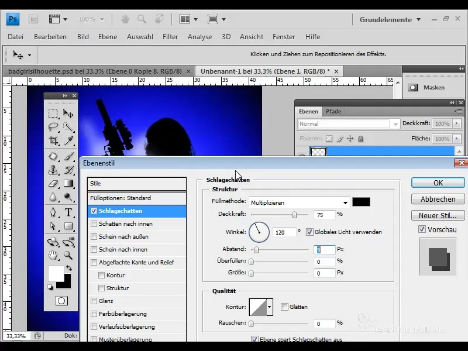This screenshot has height=351, width=468.
Task: Enable Farbüberlagerung checkbox
Action: (x=94, y=314)
